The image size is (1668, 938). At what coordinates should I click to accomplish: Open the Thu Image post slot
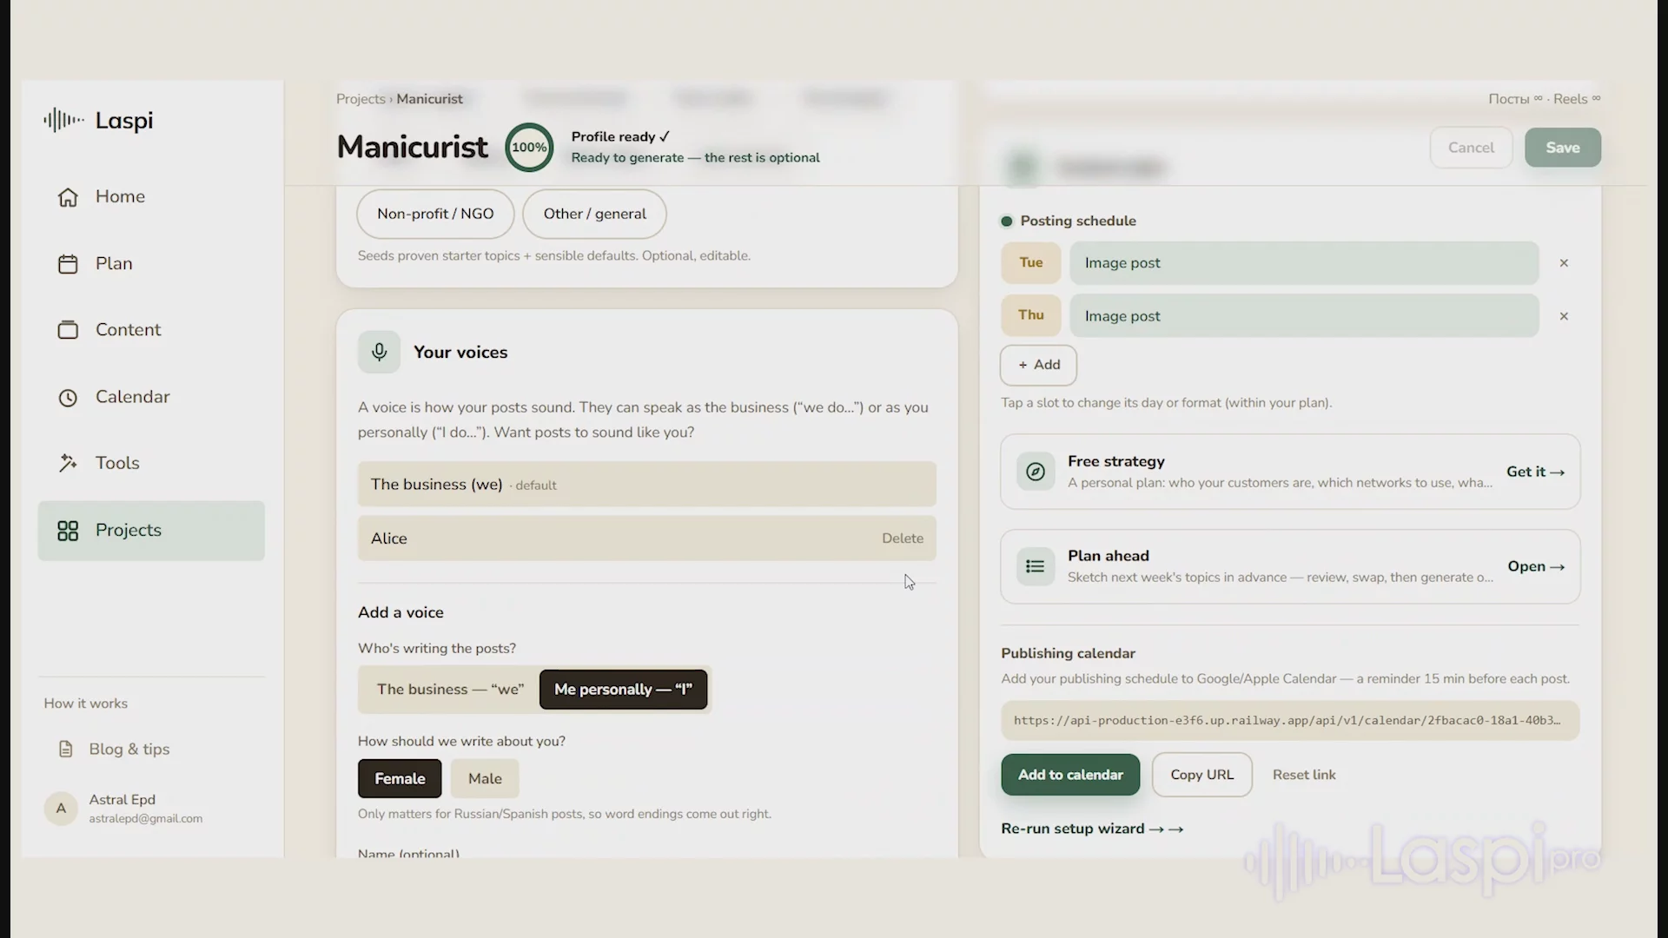[x=1304, y=316]
